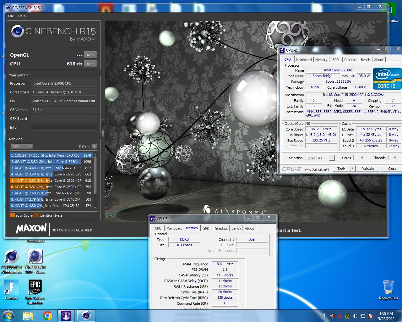Click the MAXON logo

pyautogui.click(x=31, y=228)
